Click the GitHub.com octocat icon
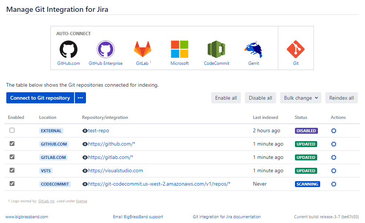Viewport: 365px width, 223px height. tap(69, 49)
